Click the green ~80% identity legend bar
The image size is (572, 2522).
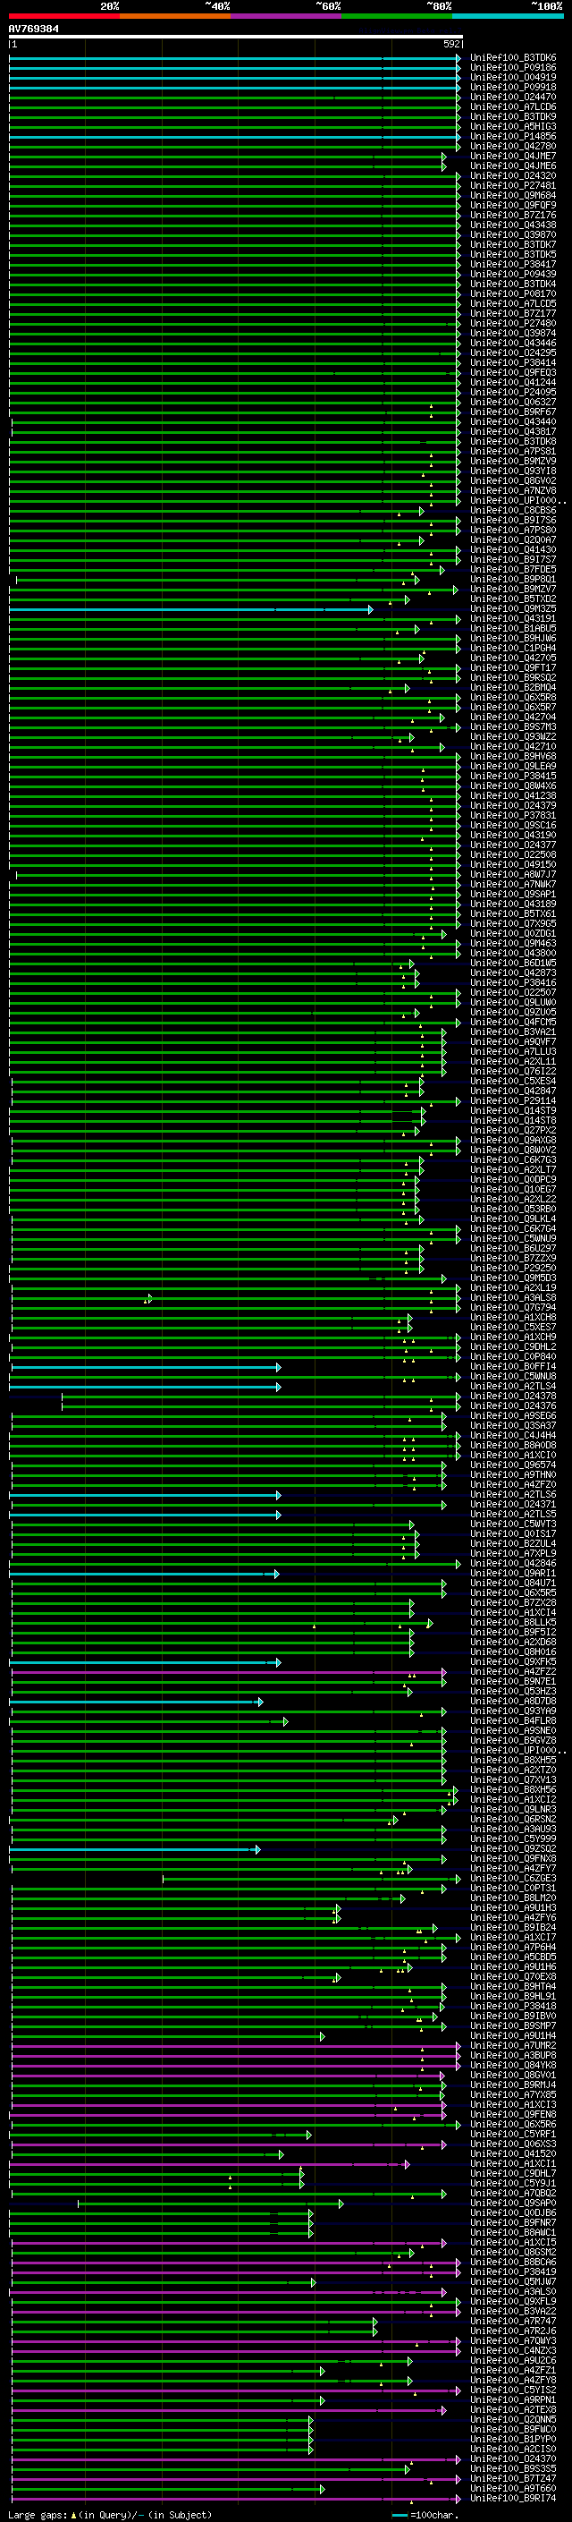click(397, 16)
